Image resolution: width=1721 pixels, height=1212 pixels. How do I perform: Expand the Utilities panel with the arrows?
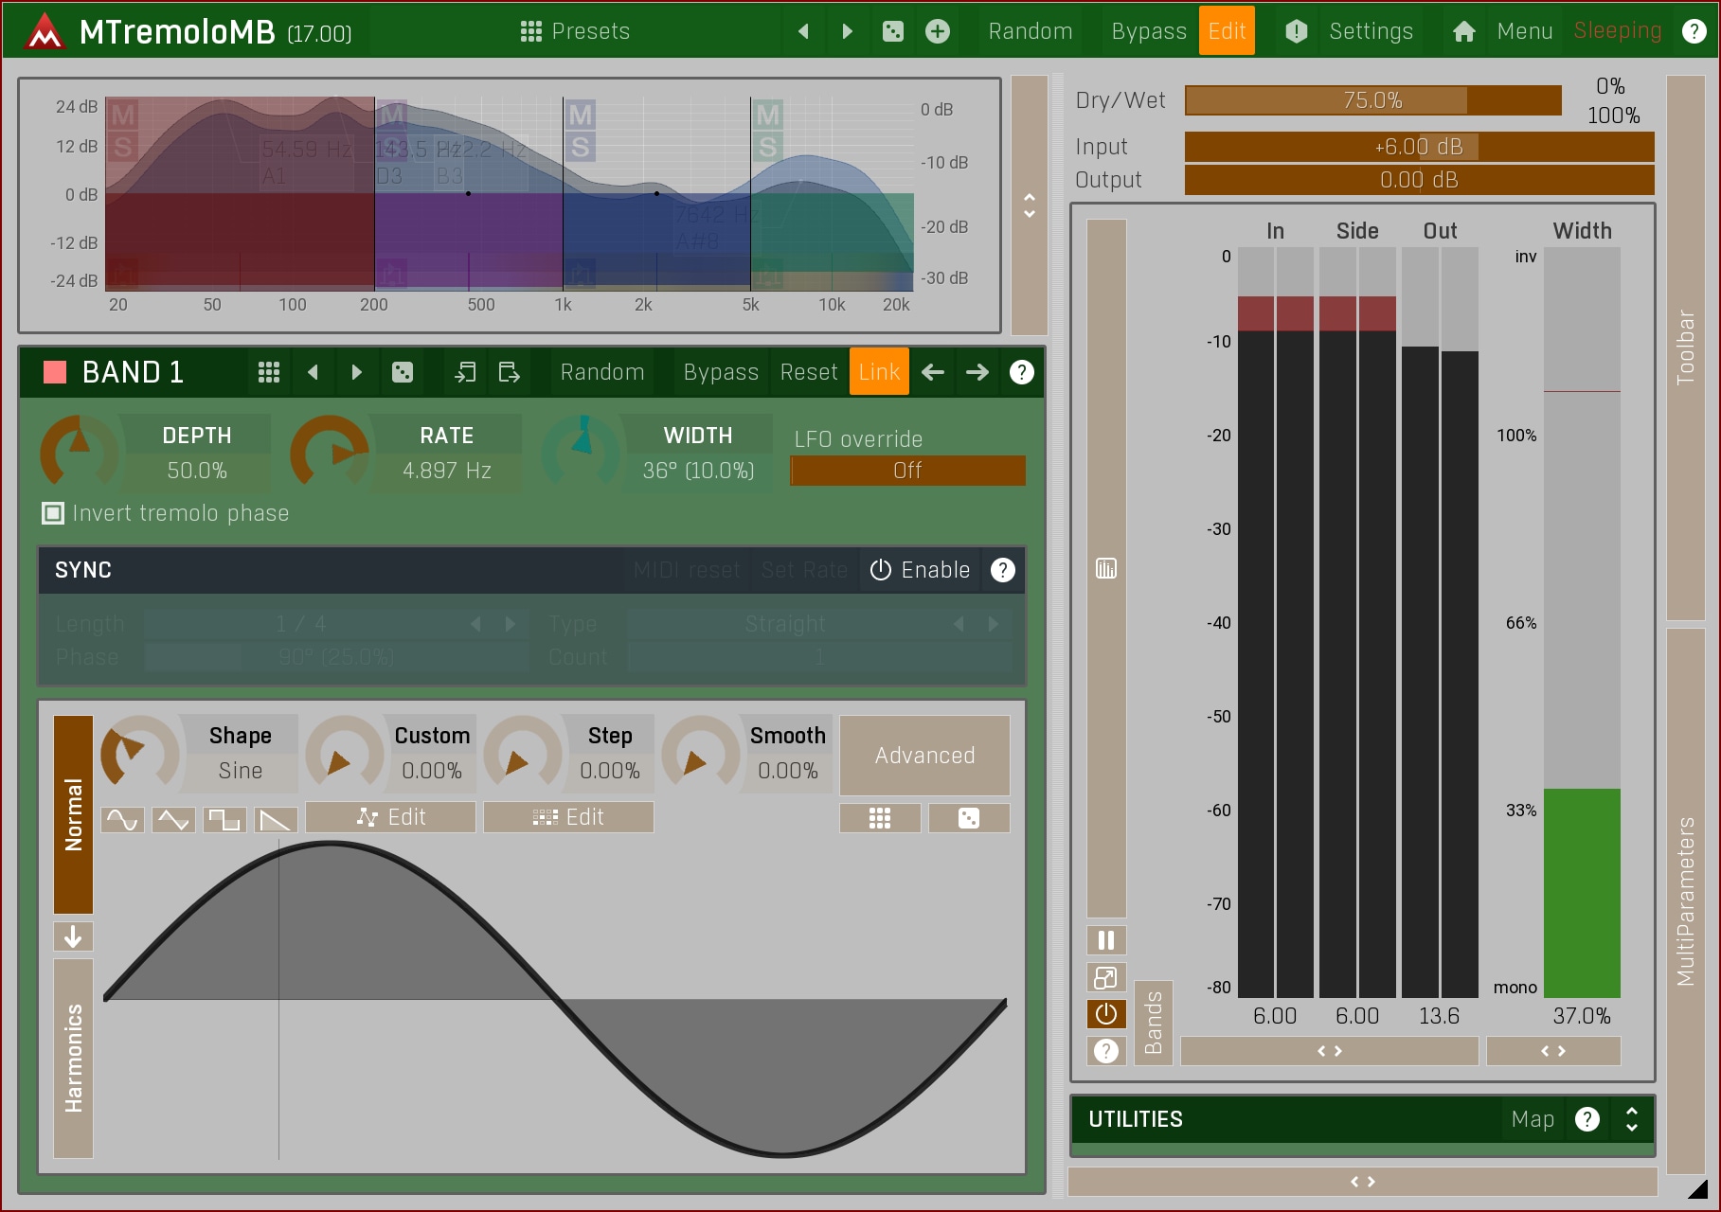point(1631,1119)
